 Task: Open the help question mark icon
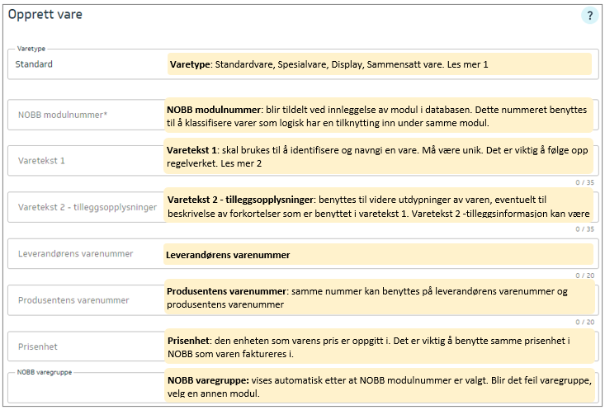[x=589, y=16]
